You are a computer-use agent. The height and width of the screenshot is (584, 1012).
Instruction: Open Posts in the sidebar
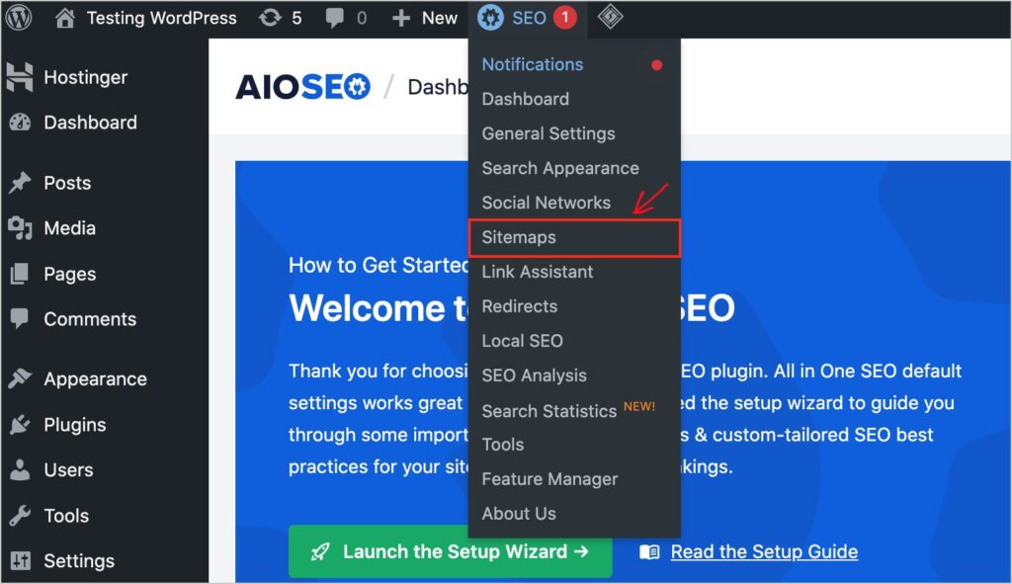[x=67, y=183]
